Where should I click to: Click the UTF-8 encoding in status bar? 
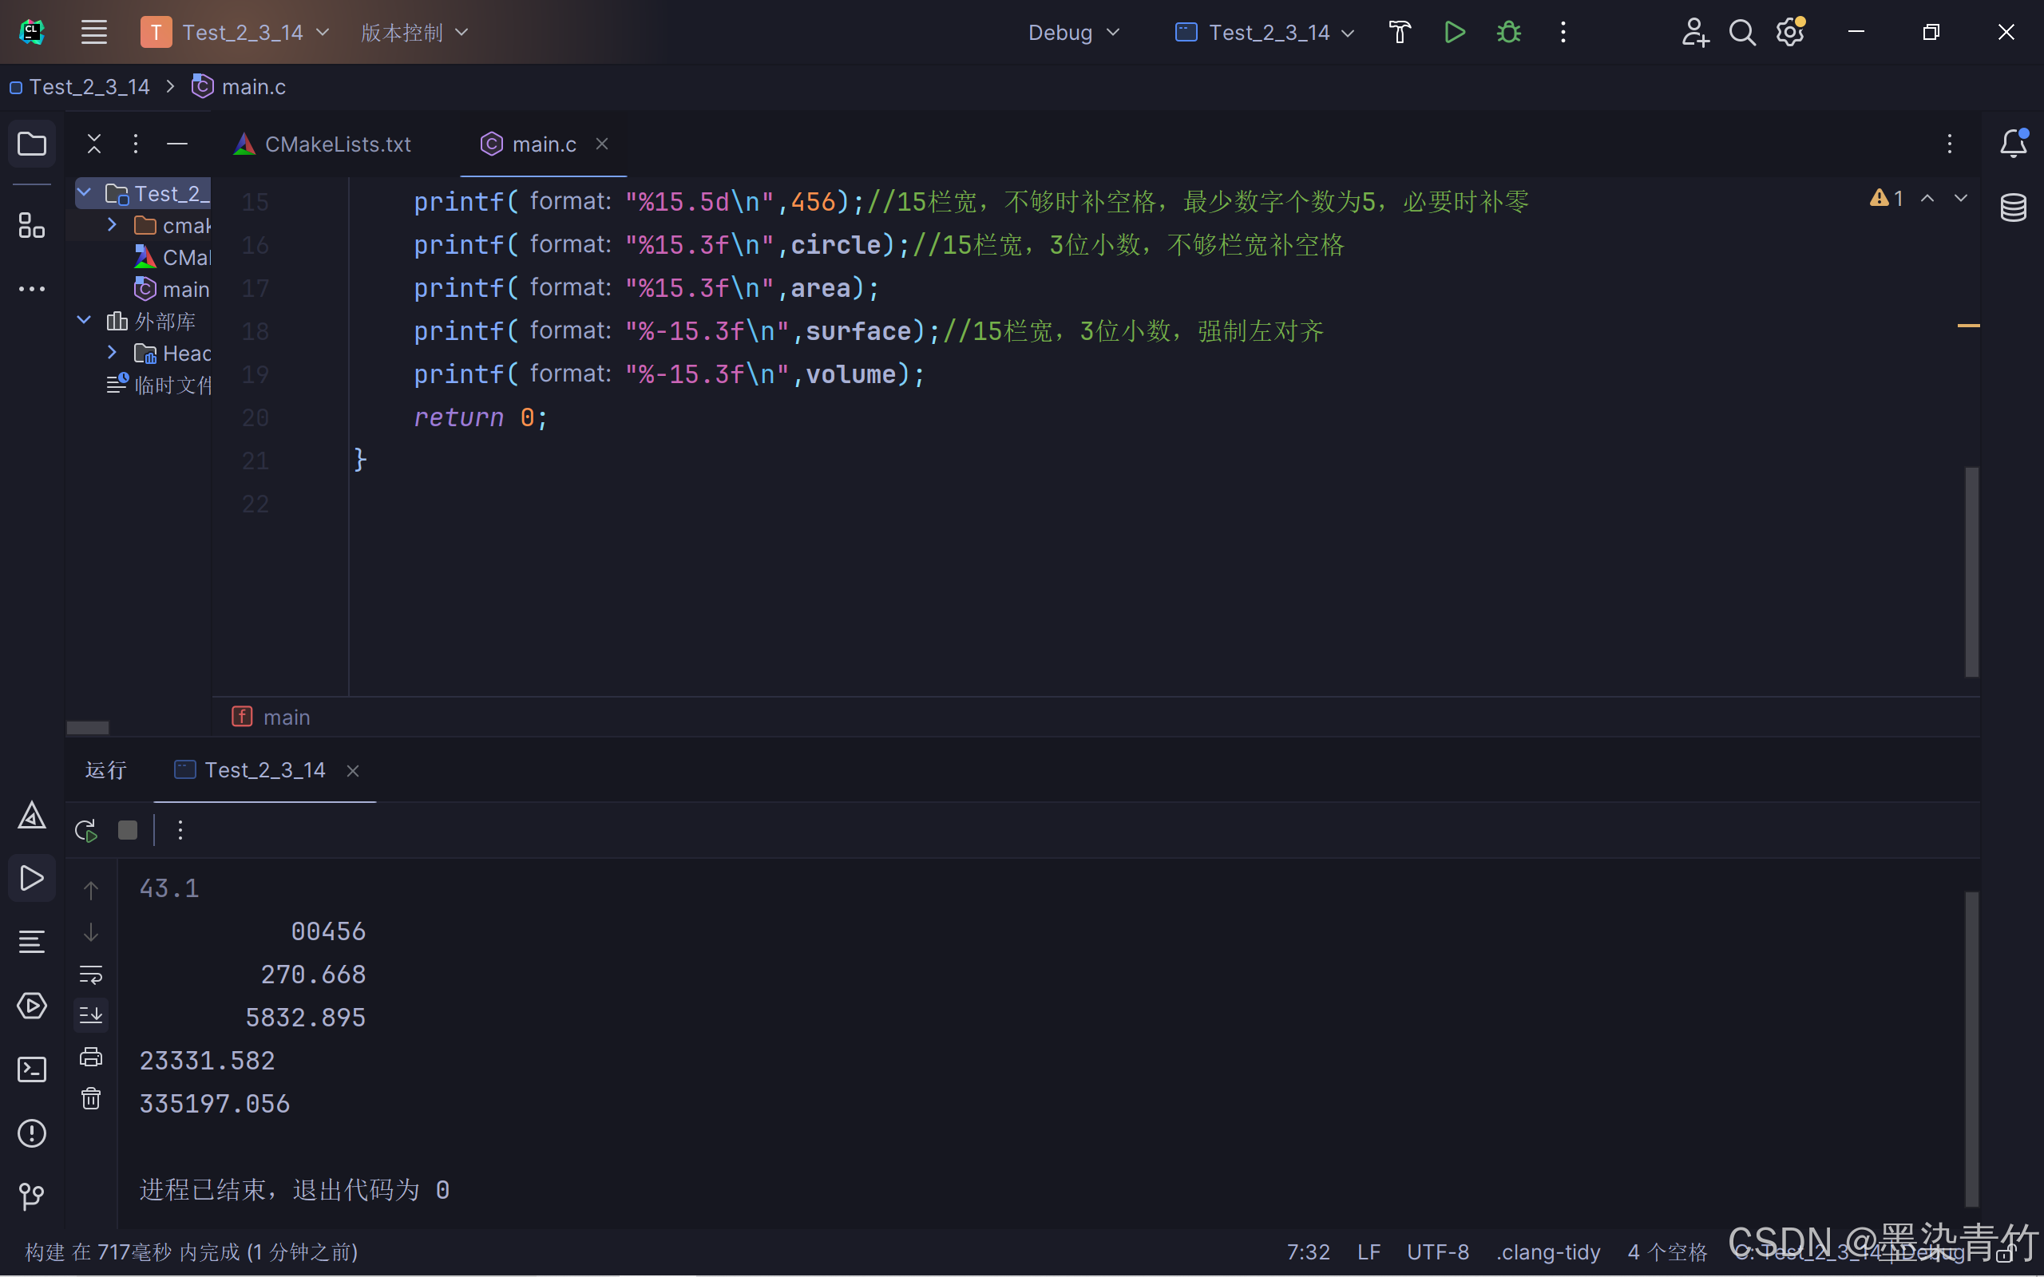(x=1437, y=1251)
